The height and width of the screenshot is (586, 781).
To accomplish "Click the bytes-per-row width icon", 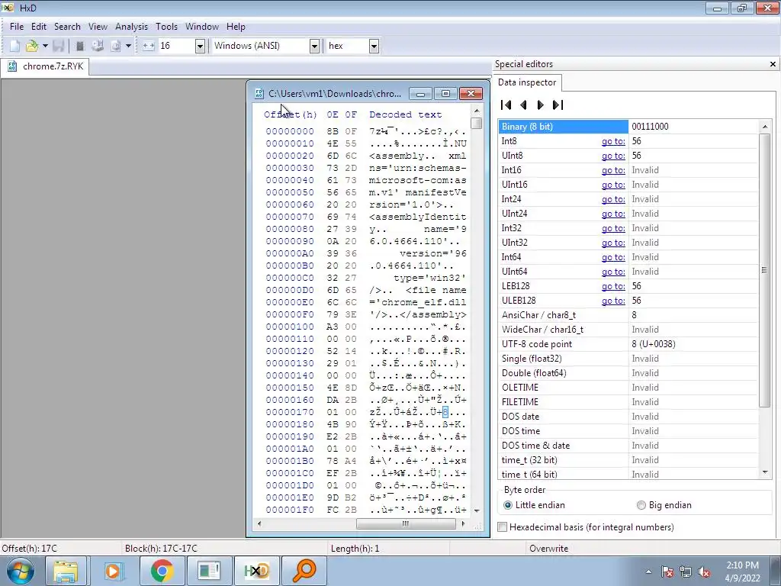I will pos(149,46).
